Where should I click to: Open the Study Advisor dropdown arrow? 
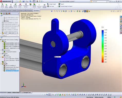click(x=2, y=9)
